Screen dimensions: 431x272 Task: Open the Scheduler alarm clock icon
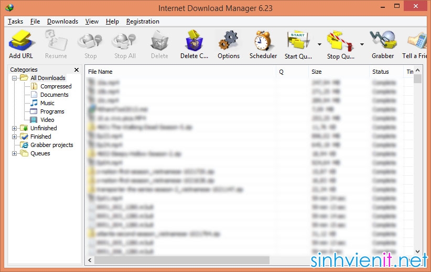click(x=263, y=41)
